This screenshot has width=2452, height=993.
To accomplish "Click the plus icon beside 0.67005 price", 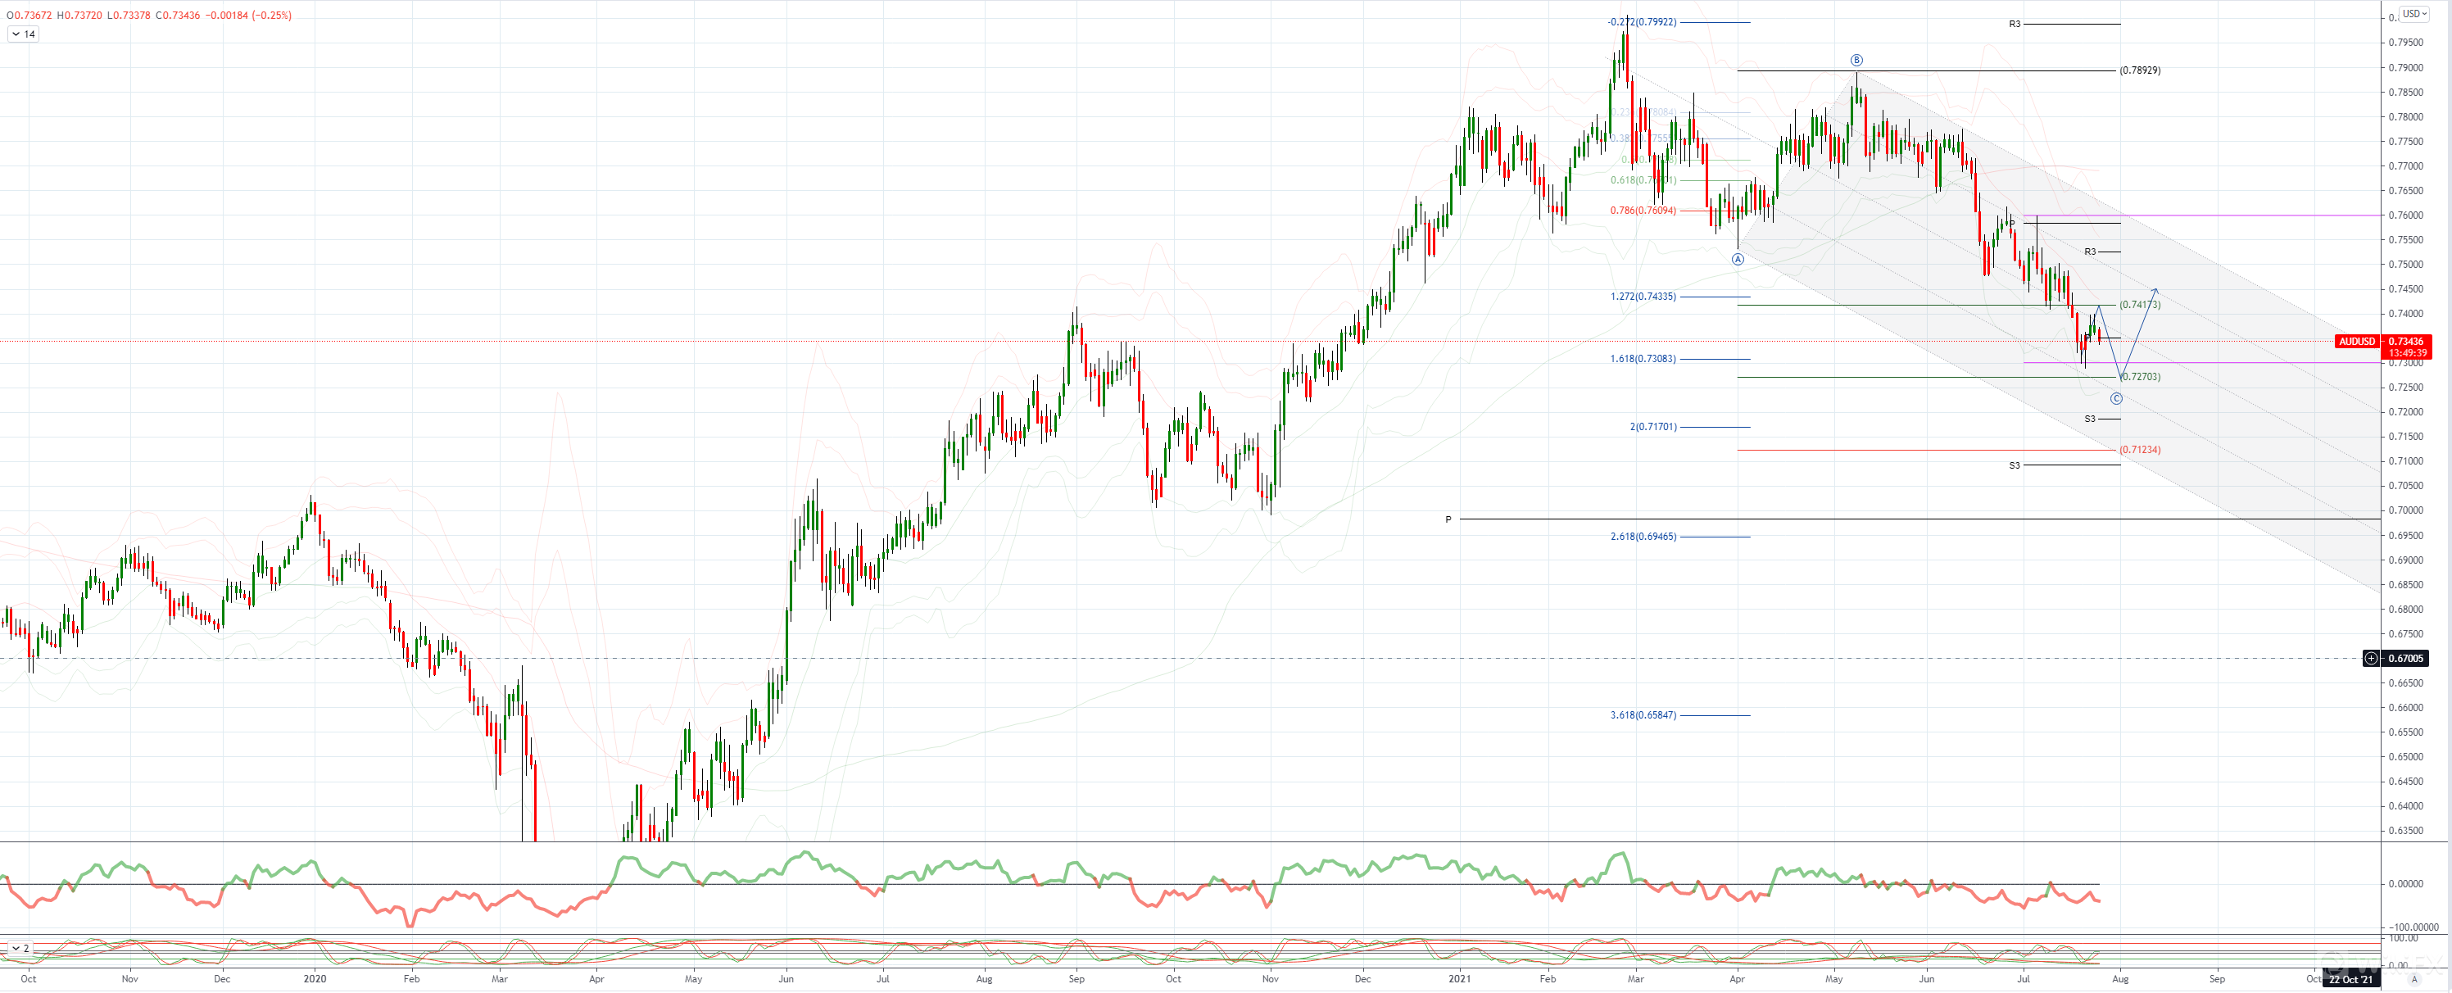I will (2371, 658).
